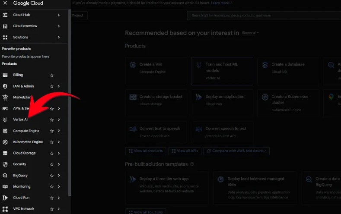Expand the Solutions submenu chevron
Image resolution: width=341 pixels, height=214 pixels.
(59, 37)
